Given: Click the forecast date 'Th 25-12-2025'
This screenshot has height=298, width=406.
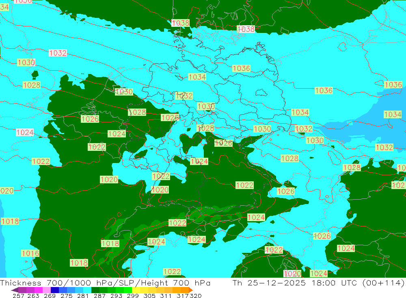Looking at the screenshot, I should coord(269,283).
